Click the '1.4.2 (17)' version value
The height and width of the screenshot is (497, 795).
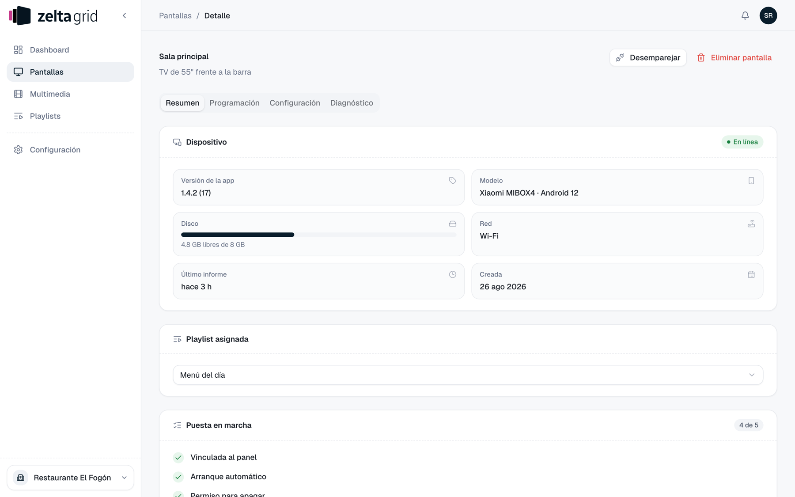pyautogui.click(x=196, y=193)
